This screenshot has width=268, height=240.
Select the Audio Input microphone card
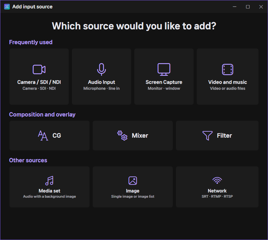(x=101, y=76)
